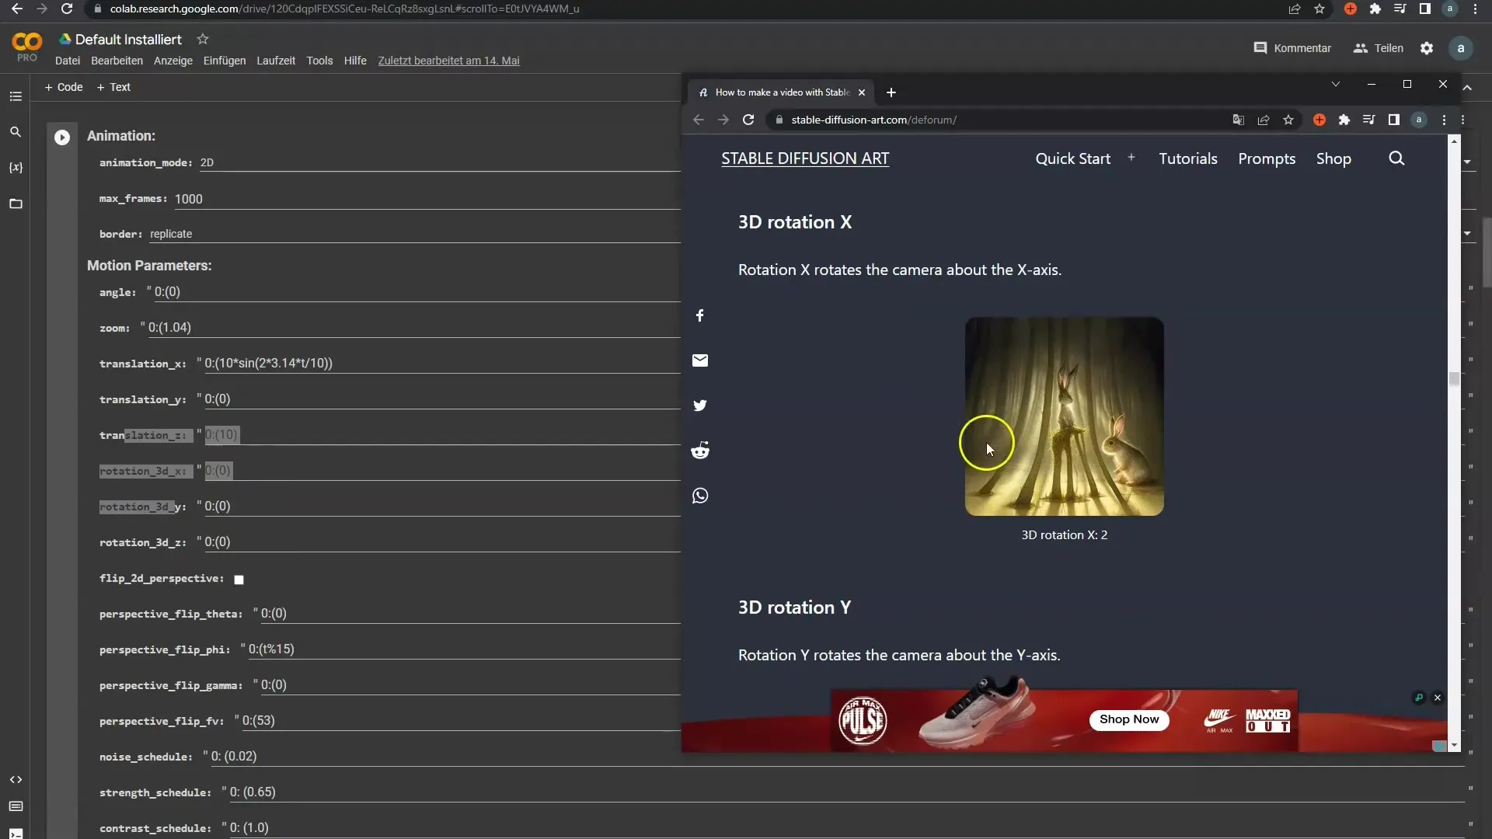Open Colab files folder sidebar icon
Screen dimensions: 1492x839
[x=16, y=204]
